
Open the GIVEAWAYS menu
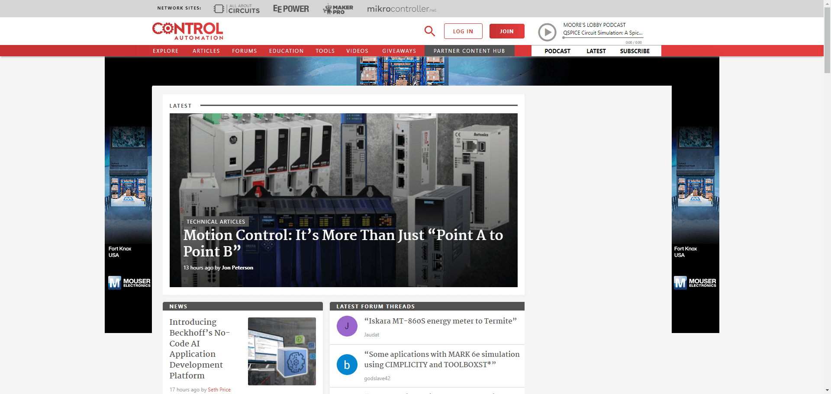(399, 51)
